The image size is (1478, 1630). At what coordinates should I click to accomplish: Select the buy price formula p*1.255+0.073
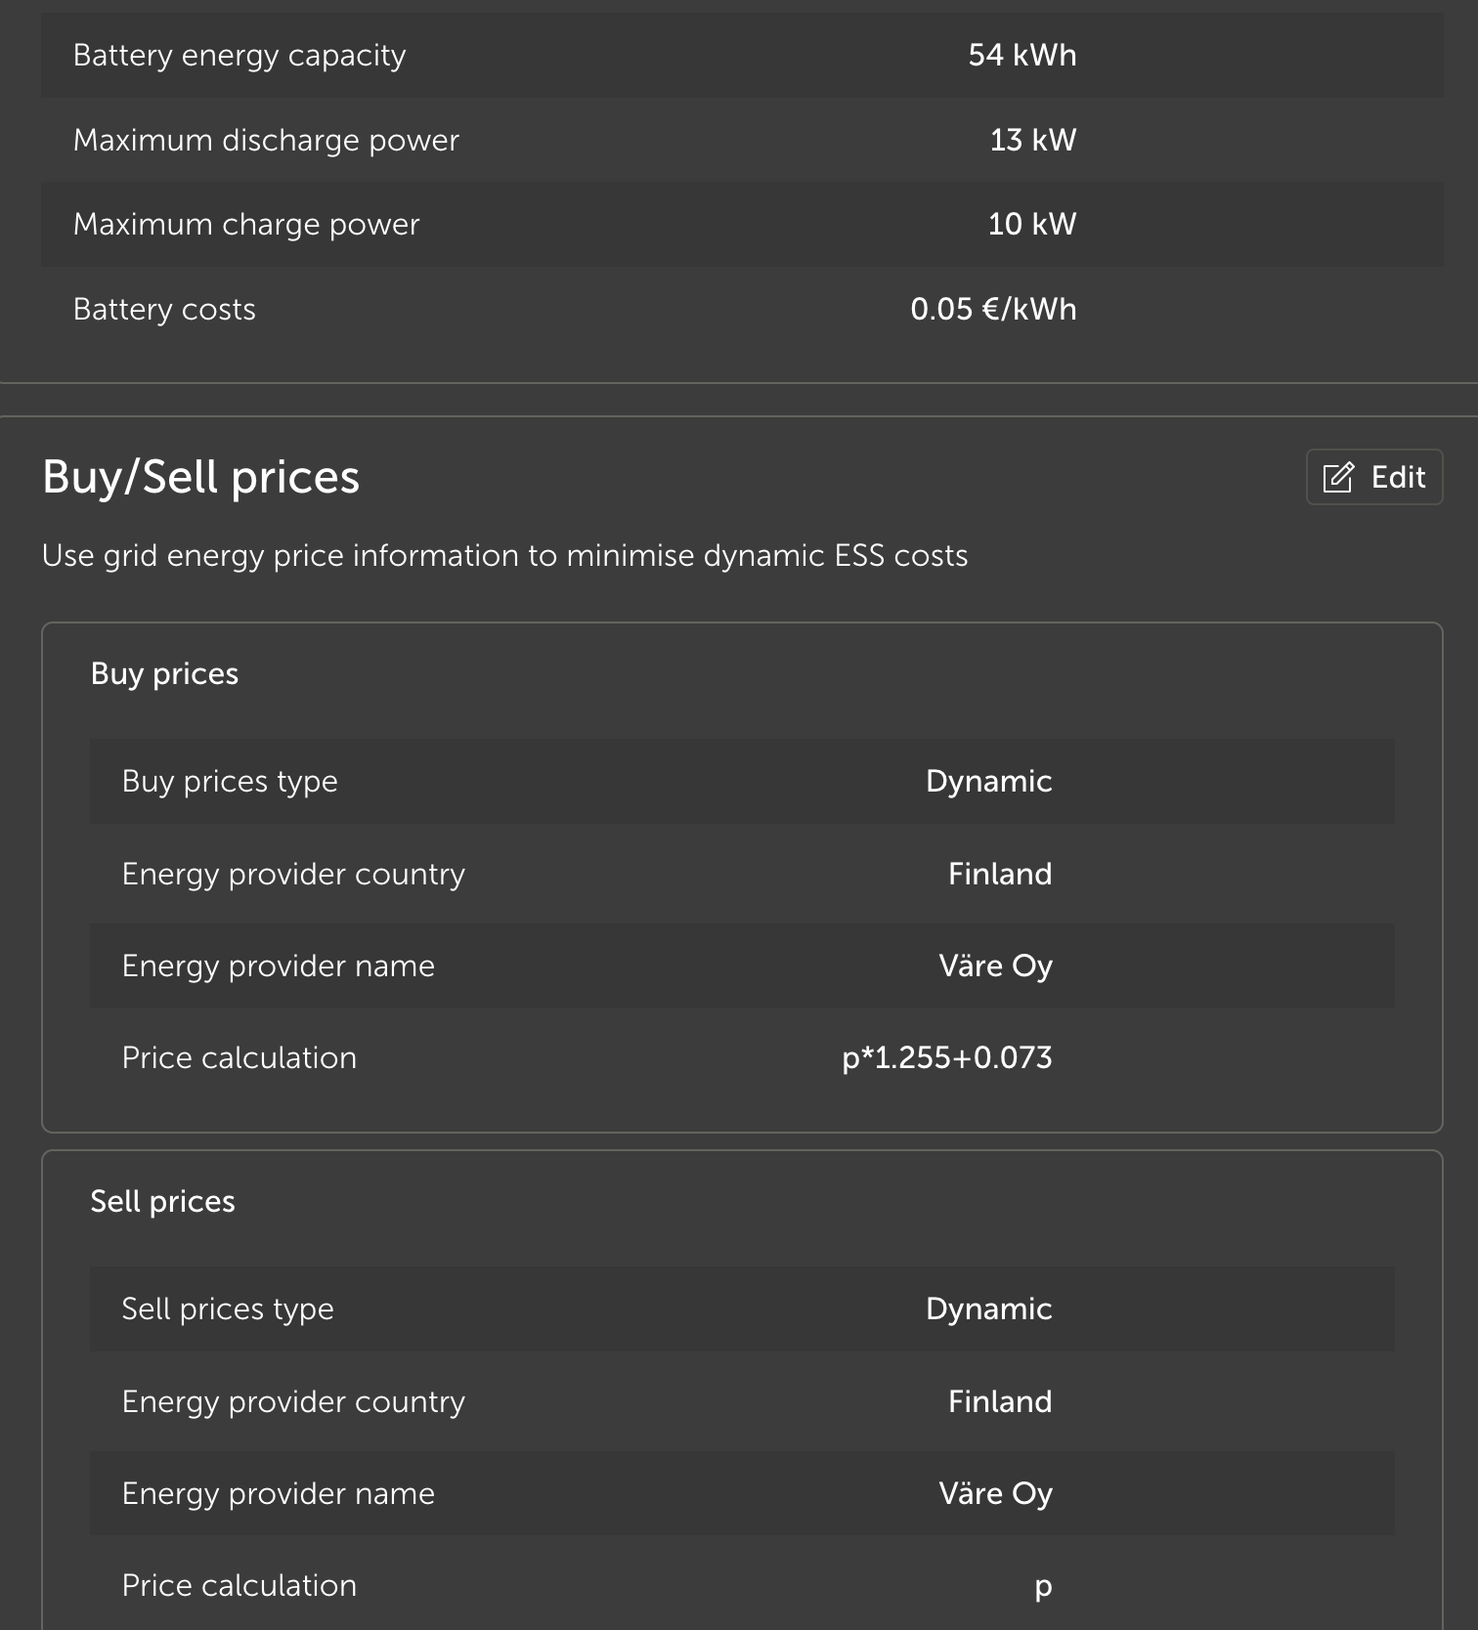[x=946, y=1058]
